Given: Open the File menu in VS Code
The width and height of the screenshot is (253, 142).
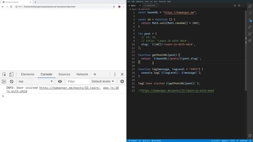Looking at the screenshot, I should (x=129, y=2).
